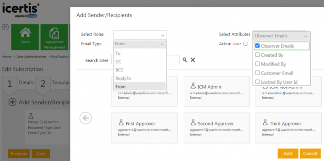
Task: Open the Home tile
Action: 25,37
